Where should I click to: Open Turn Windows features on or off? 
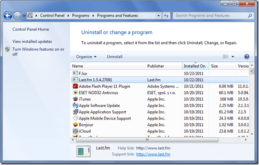(x=38, y=52)
